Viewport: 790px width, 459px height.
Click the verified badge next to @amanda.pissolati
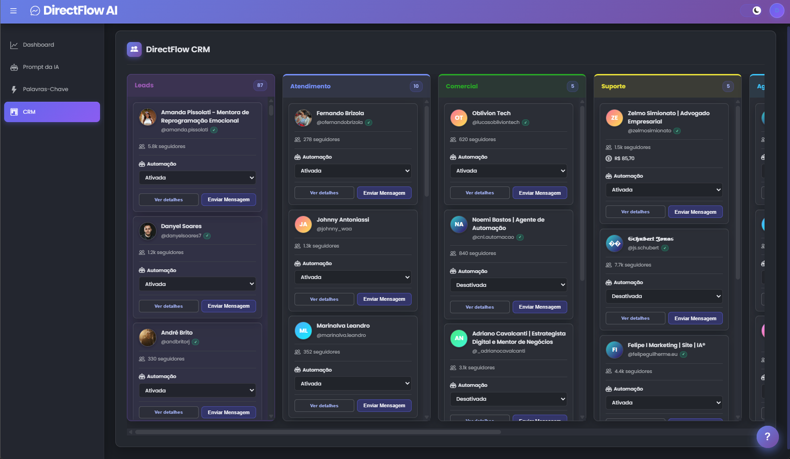click(214, 130)
